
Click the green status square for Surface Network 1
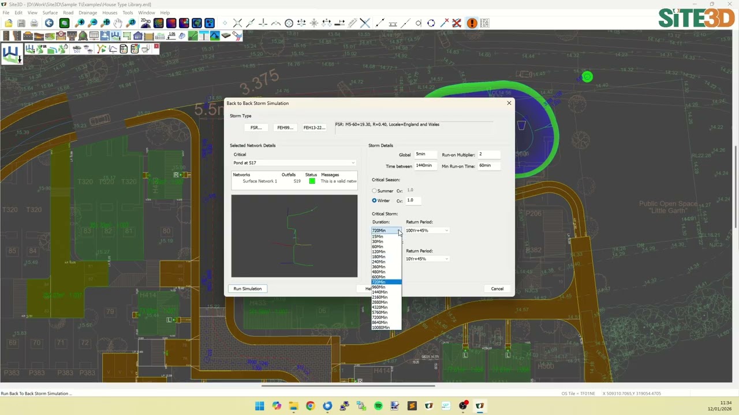point(312,181)
